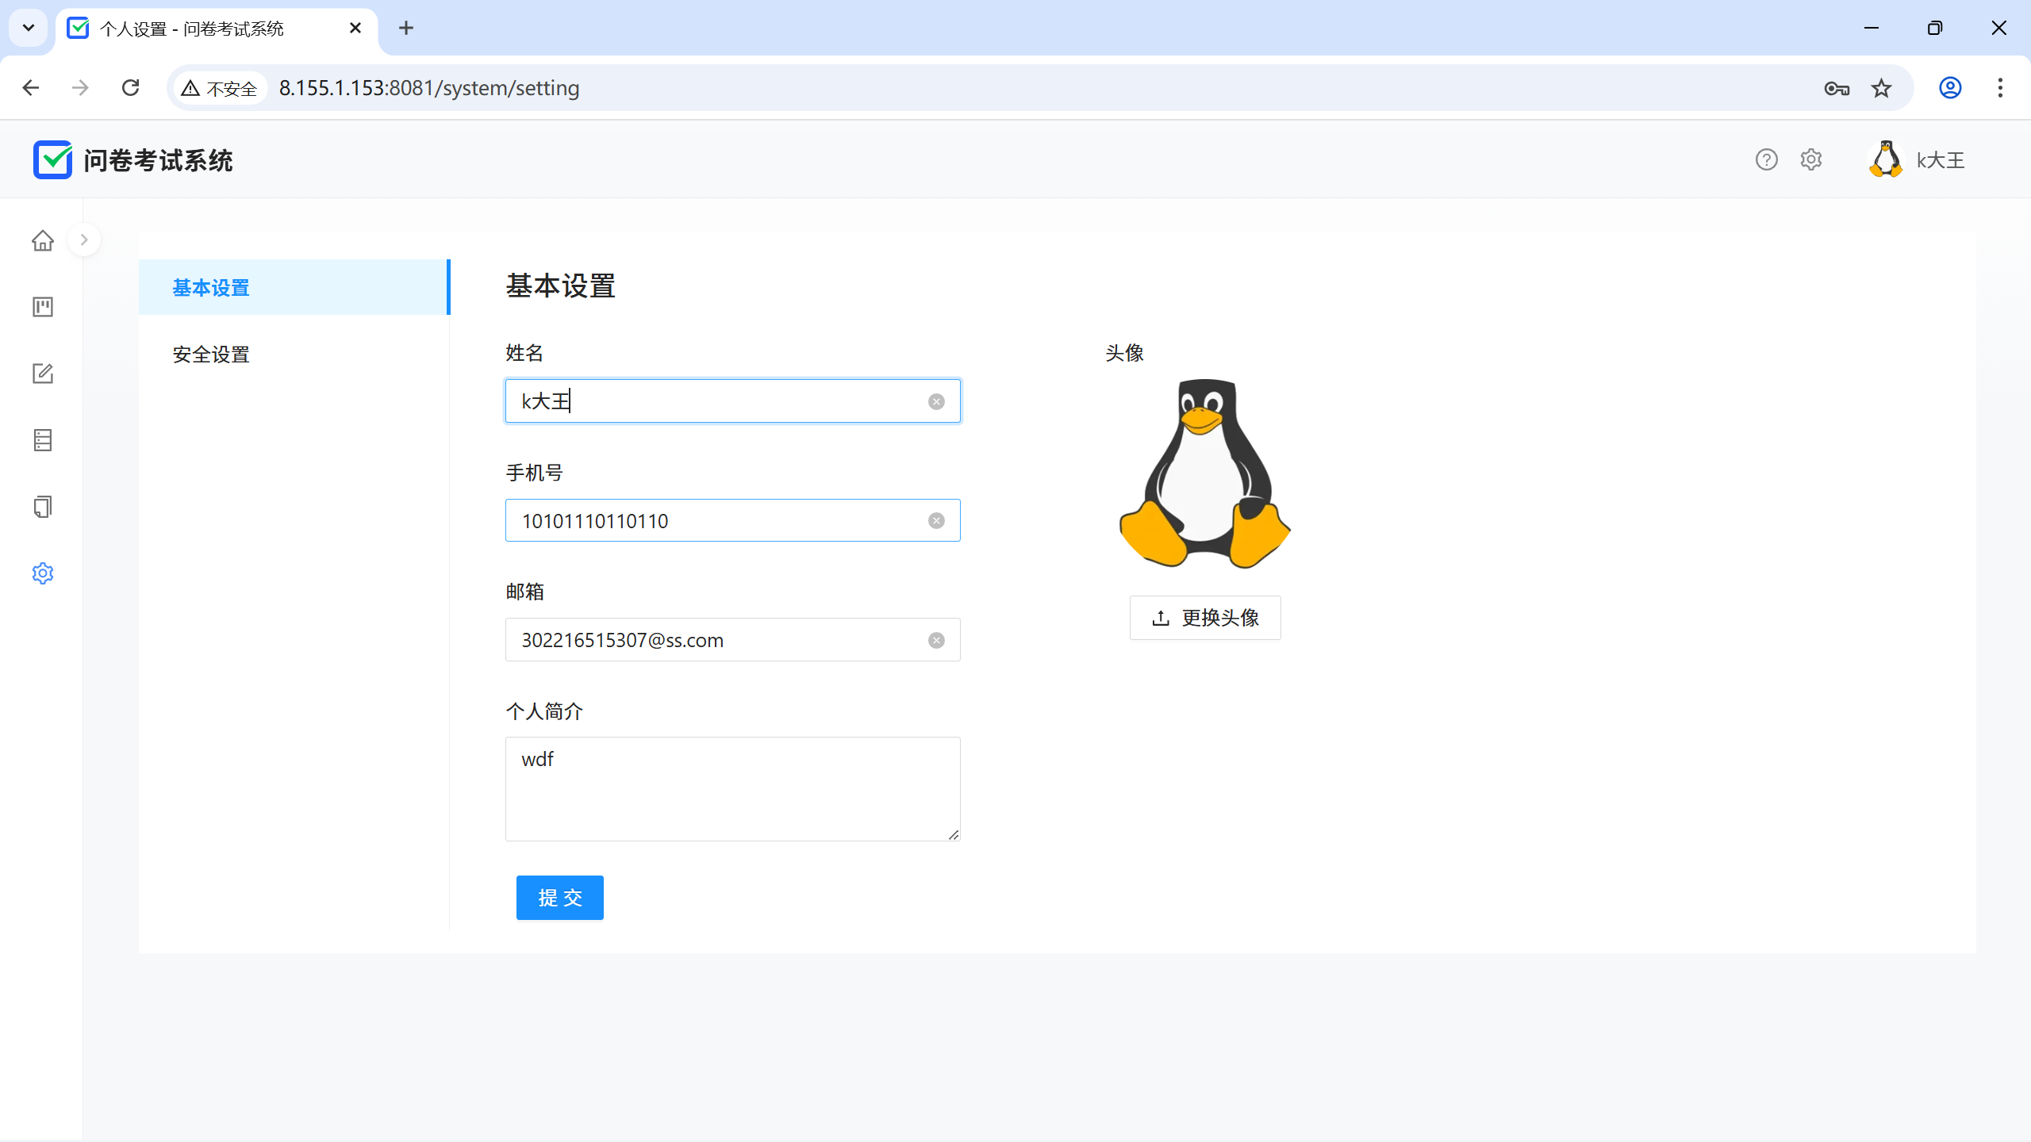Switch to the 安全设置 tab
The height and width of the screenshot is (1142, 2031).
coord(211,354)
